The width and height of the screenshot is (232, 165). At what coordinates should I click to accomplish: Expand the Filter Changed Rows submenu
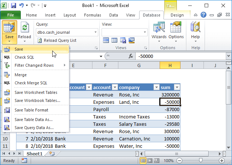pyautogui.click(x=65, y=65)
